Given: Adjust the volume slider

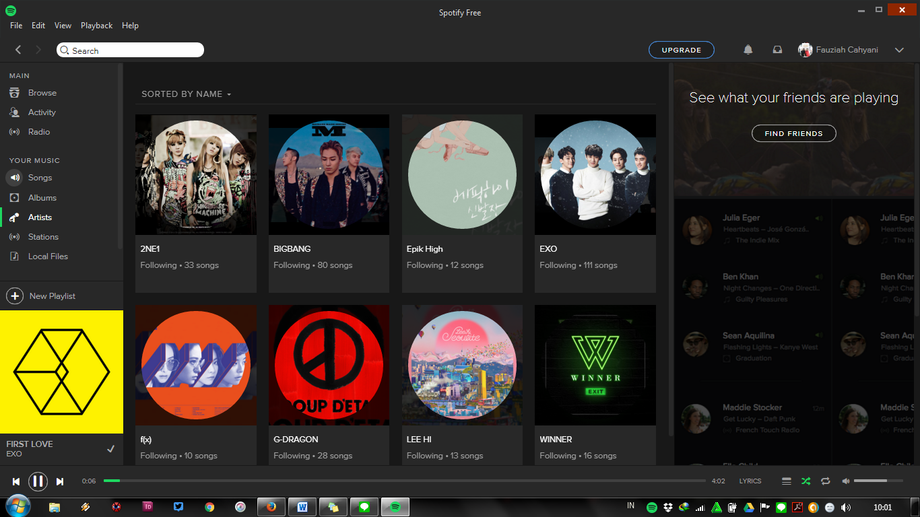Looking at the screenshot, I should [x=880, y=481].
